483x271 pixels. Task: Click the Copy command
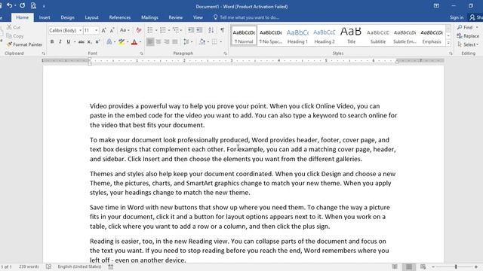(x=15, y=36)
